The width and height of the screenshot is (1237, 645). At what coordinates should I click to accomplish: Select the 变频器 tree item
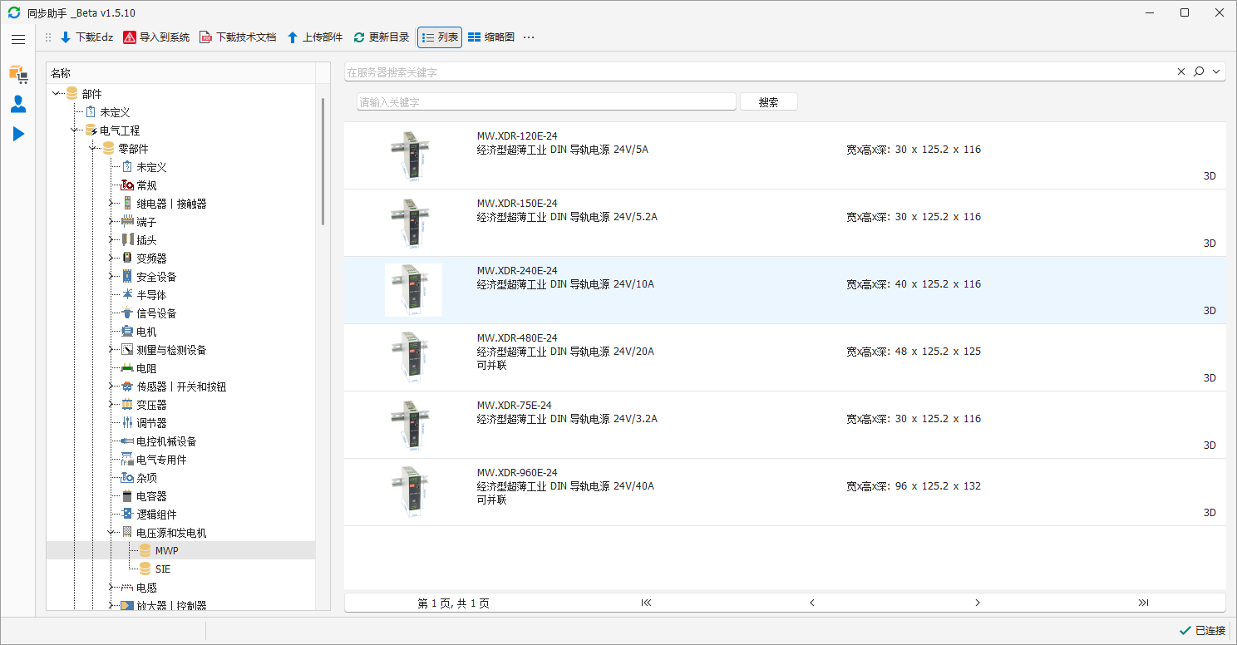[x=151, y=258]
